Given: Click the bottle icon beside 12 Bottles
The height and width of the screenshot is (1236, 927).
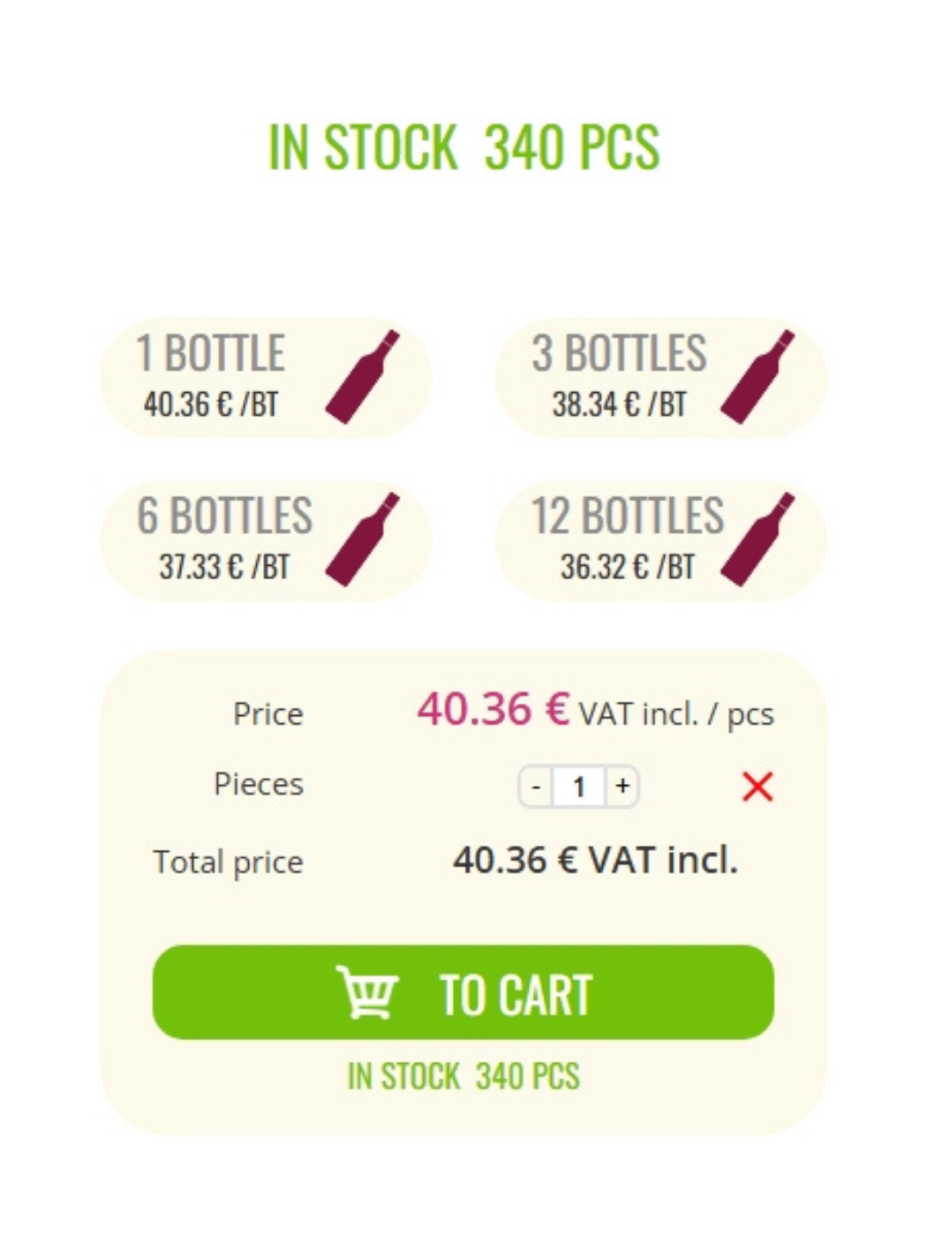Looking at the screenshot, I should [x=757, y=539].
